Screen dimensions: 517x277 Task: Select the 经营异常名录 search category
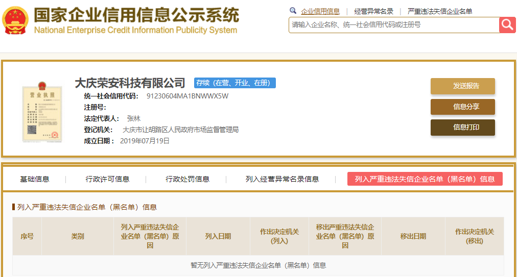pos(373,12)
